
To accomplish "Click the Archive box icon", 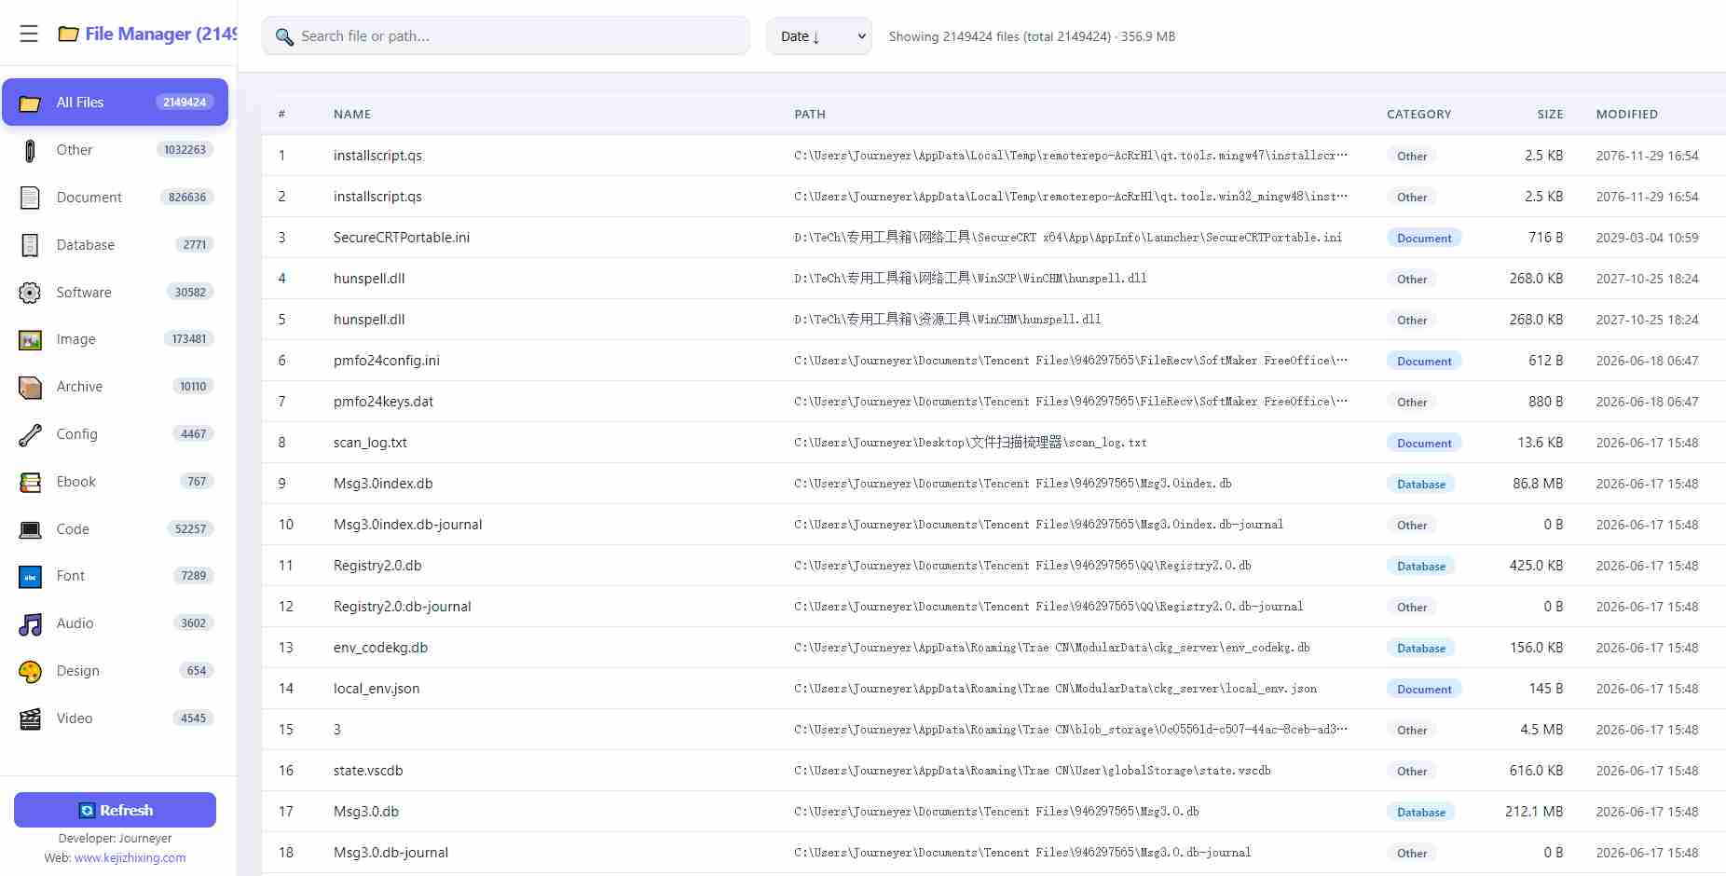I will [30, 387].
